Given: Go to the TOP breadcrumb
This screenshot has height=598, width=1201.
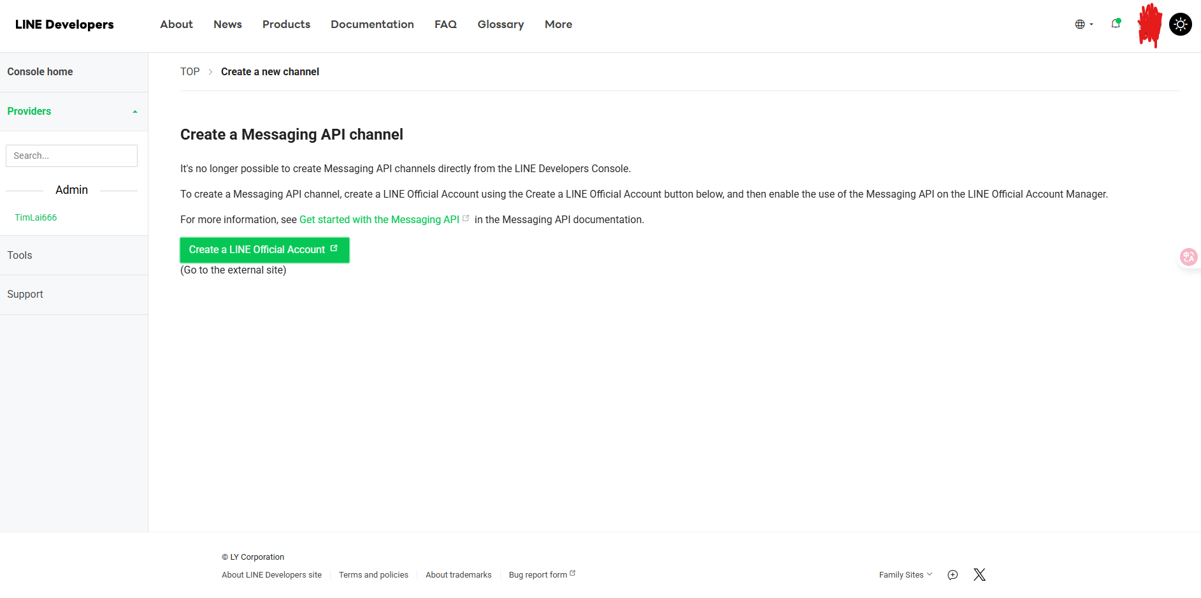Looking at the screenshot, I should coord(190,71).
